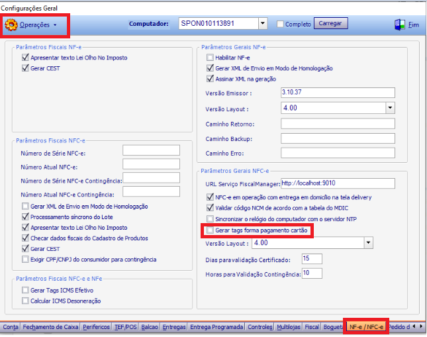Click the Fim exit door icon
This screenshot has height=337, width=427.
coord(399,24)
